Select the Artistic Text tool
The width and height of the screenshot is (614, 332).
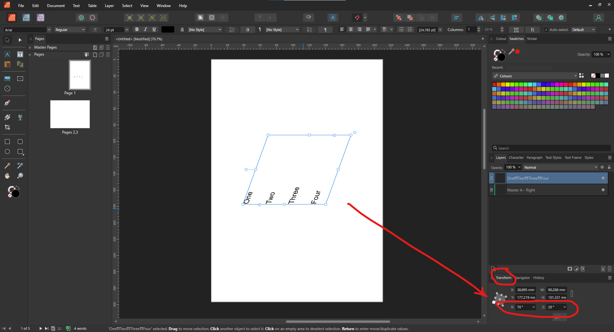(x=7, y=54)
